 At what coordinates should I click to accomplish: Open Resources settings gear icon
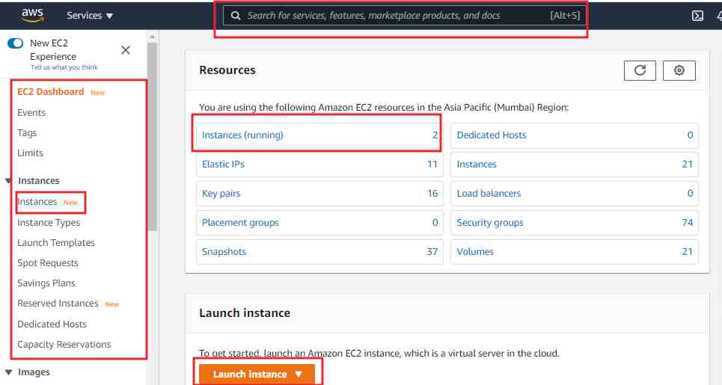coord(679,70)
